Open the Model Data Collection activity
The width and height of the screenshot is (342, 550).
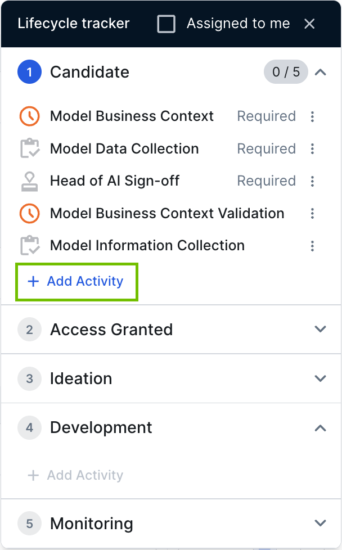pos(124,149)
